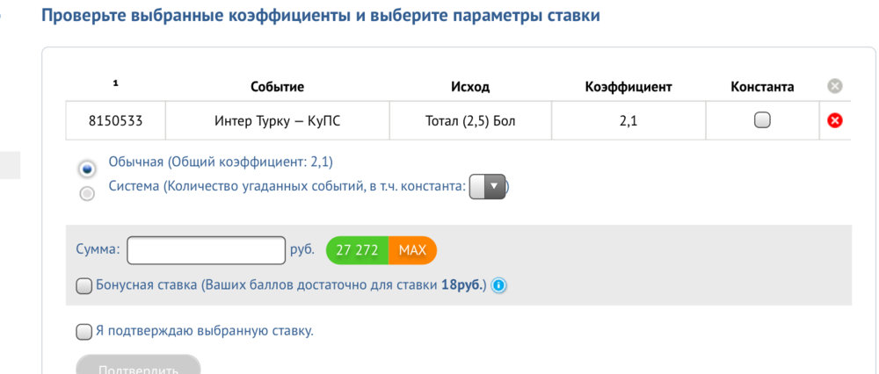Tick the Константа checkbox
The image size is (879, 374).
coord(762,120)
